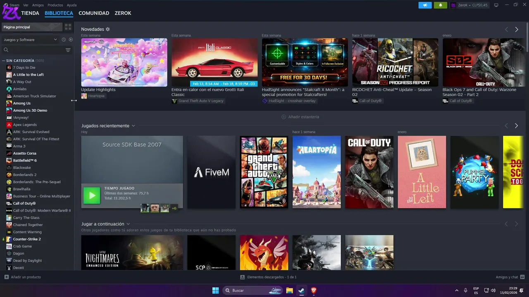
Task: Open downloads icon in the bottom bar
Action: pyautogui.click(x=243, y=277)
